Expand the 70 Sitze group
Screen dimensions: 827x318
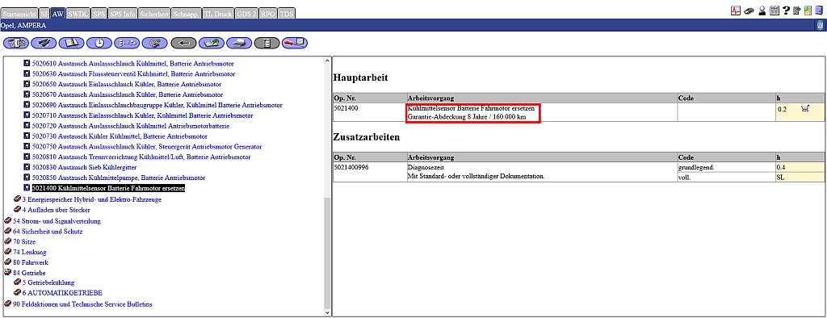click(7, 241)
